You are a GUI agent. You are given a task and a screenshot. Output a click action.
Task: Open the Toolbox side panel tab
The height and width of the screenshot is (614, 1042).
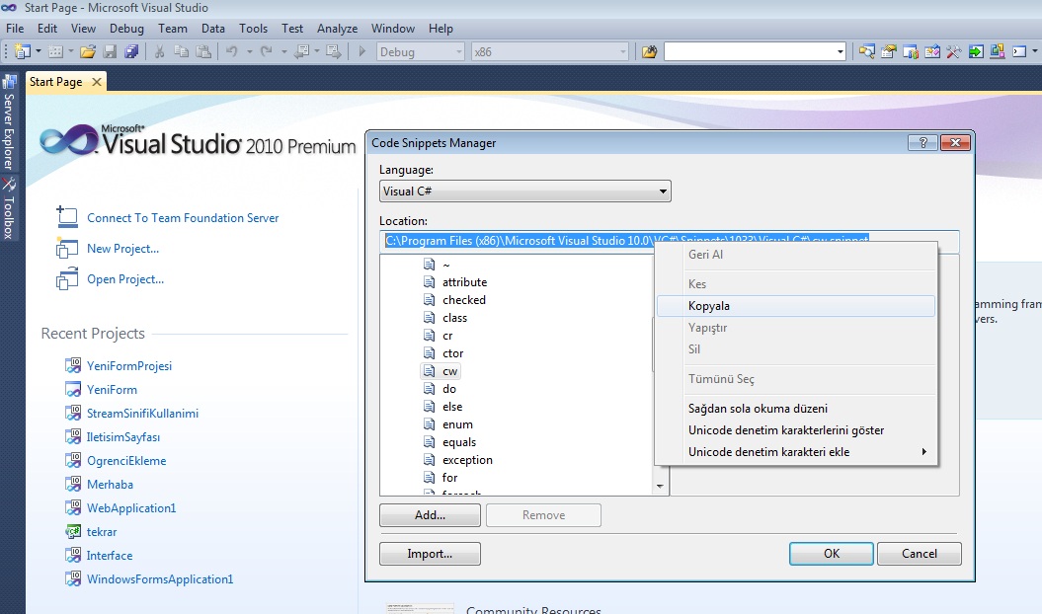coord(9,209)
